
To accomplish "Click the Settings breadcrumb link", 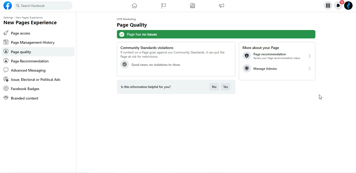I will pyautogui.click(x=8, y=18).
